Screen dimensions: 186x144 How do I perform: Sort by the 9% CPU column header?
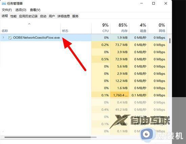point(101,28)
